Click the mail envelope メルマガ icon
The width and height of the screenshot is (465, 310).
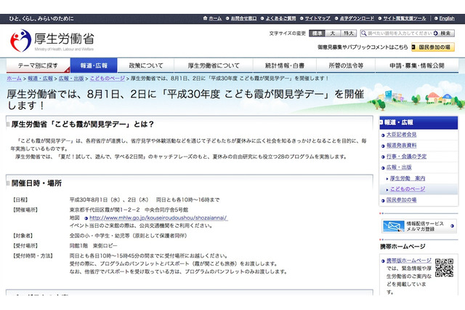393,226
